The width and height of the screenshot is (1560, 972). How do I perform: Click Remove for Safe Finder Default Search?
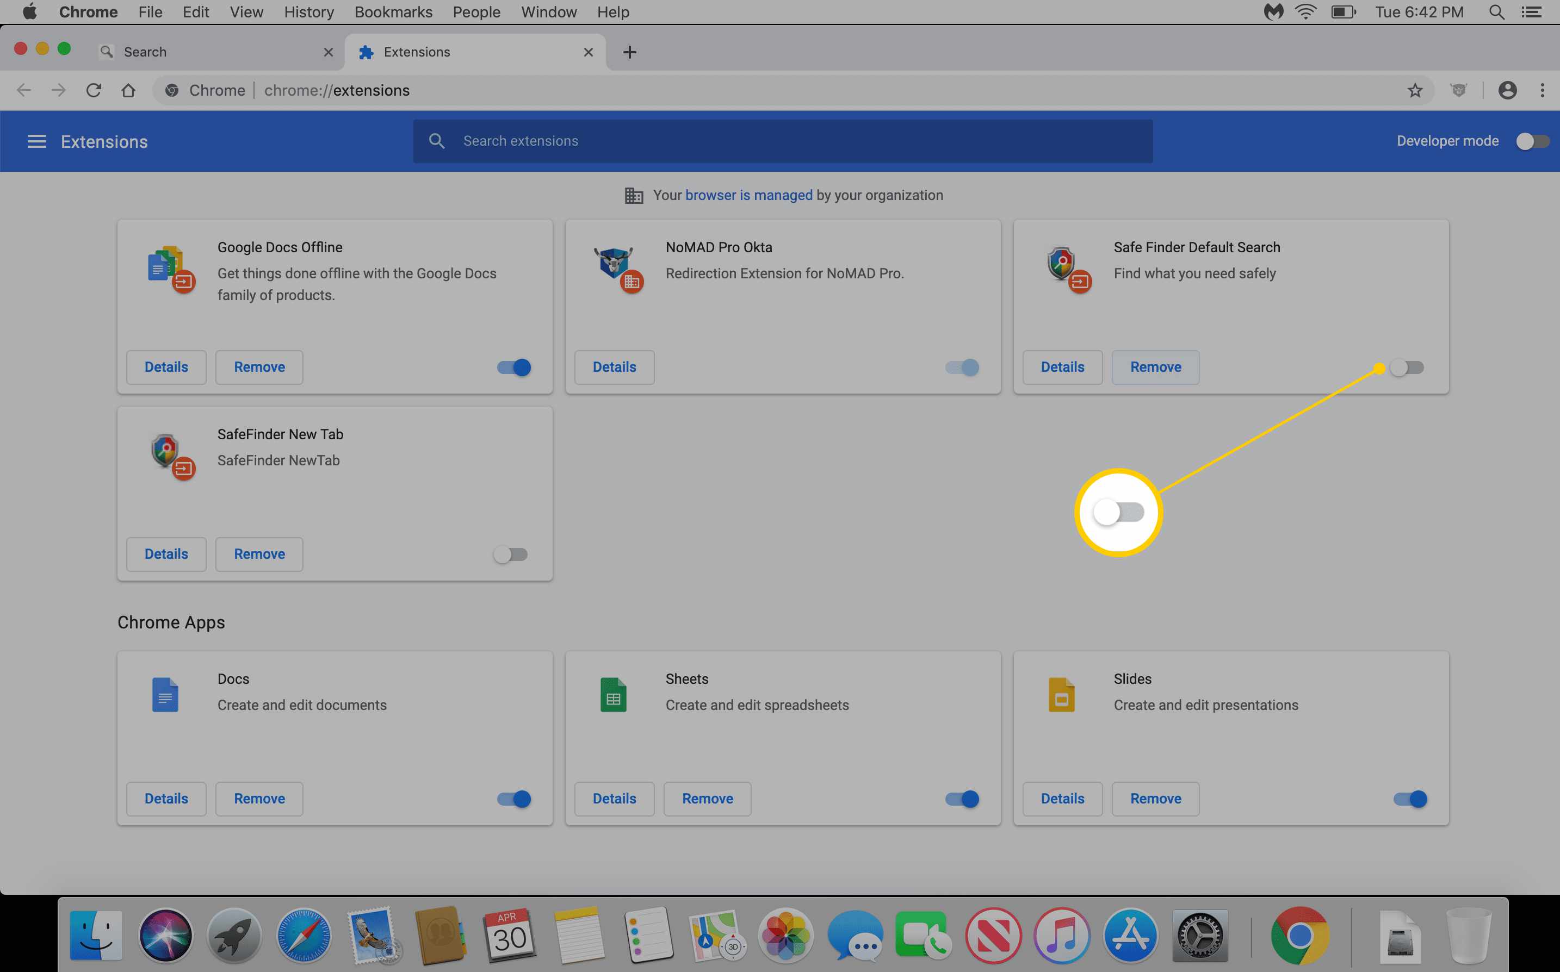point(1156,366)
